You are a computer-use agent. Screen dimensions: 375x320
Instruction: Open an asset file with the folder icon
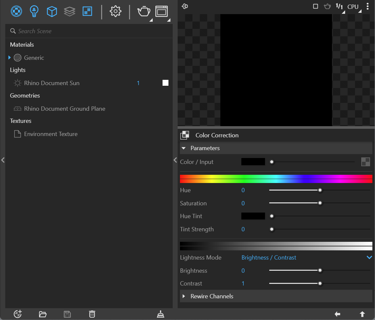[43, 314]
